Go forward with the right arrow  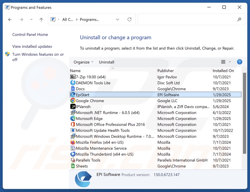[x=21, y=20]
